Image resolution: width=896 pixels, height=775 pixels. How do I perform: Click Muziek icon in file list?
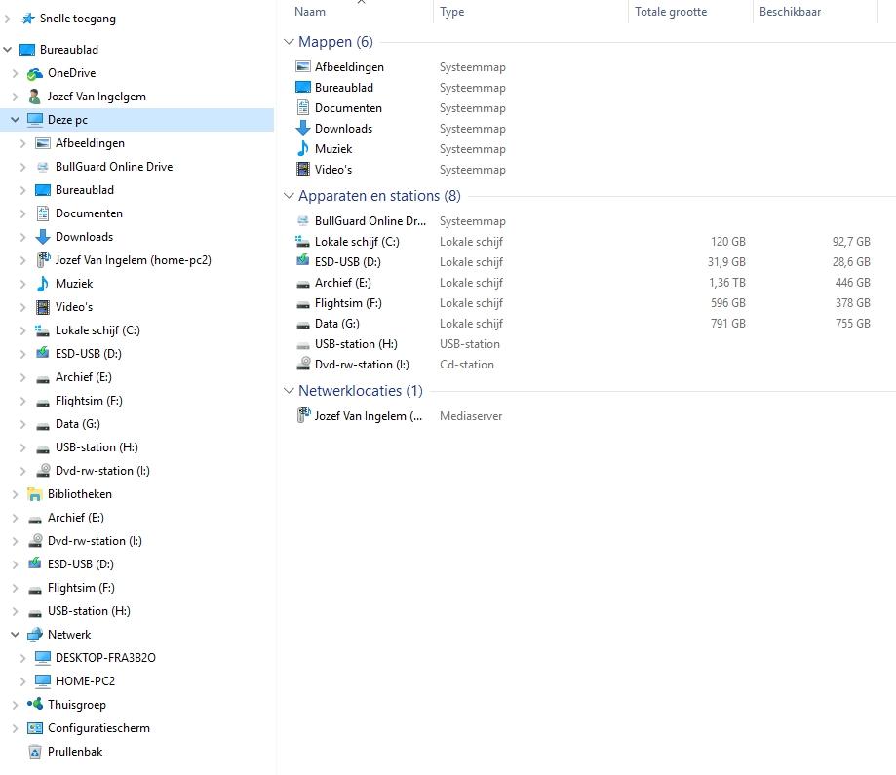click(303, 148)
